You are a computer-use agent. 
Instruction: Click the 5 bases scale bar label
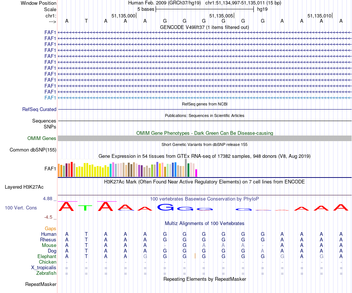pos(146,9)
